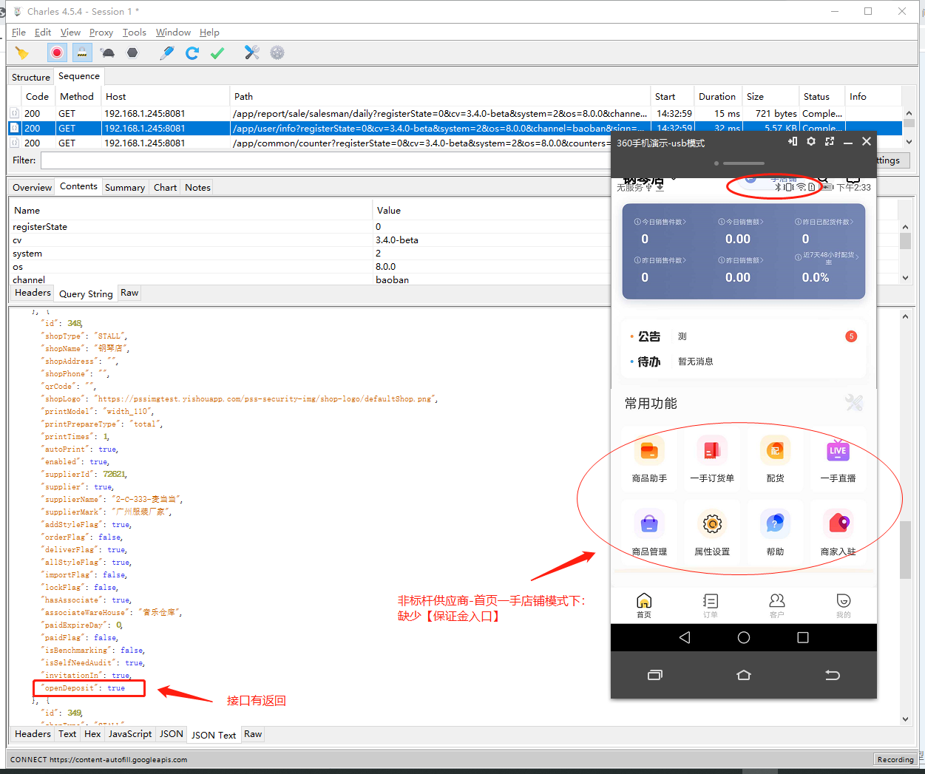Click the Compose pen icon
The width and height of the screenshot is (925, 774).
tap(167, 52)
